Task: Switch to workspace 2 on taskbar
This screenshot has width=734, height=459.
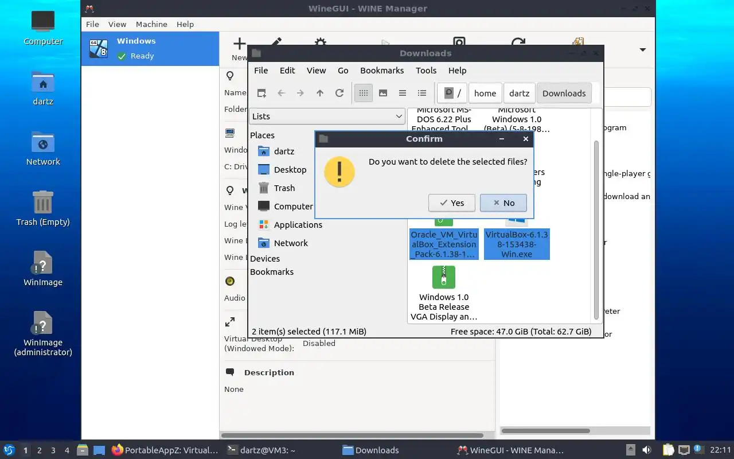Action: point(40,450)
